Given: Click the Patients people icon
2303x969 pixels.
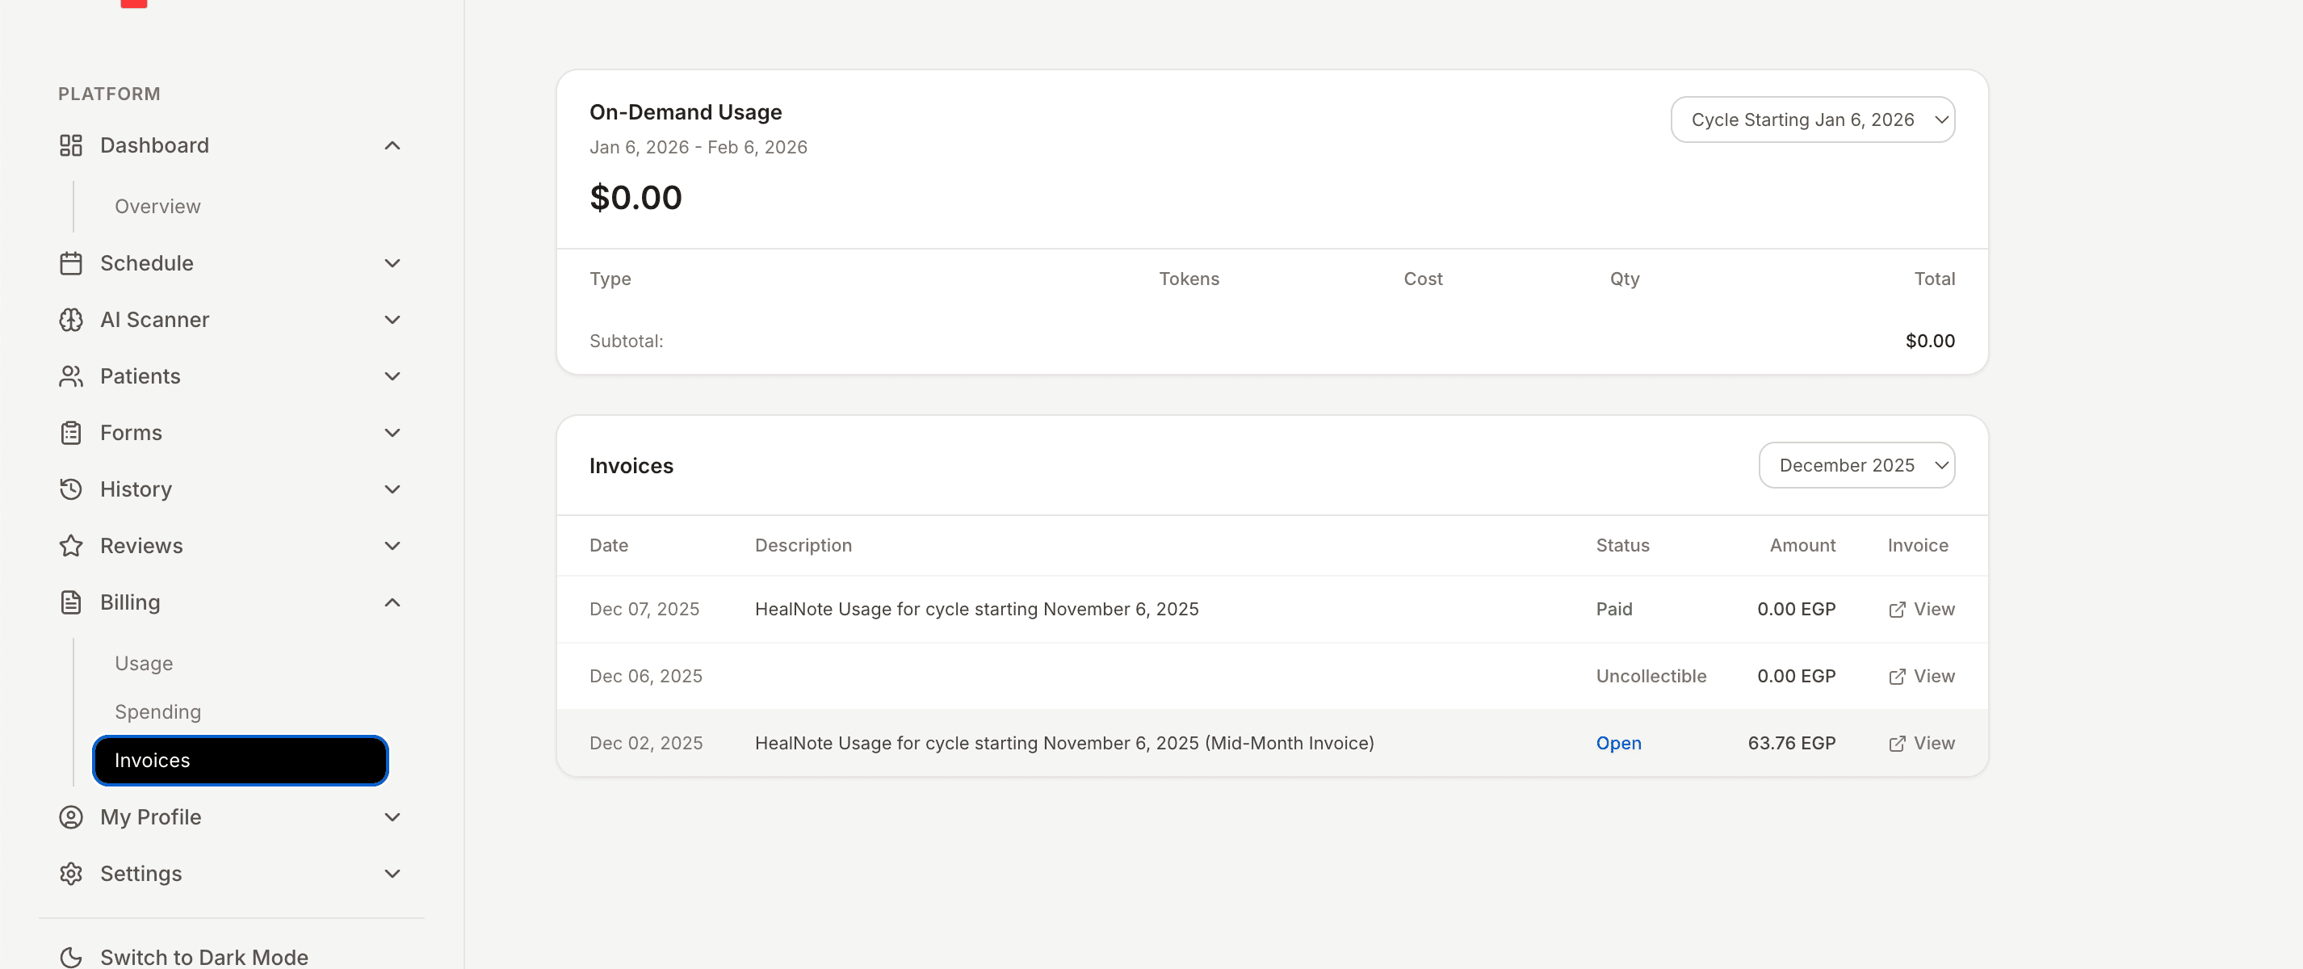Looking at the screenshot, I should coord(70,376).
